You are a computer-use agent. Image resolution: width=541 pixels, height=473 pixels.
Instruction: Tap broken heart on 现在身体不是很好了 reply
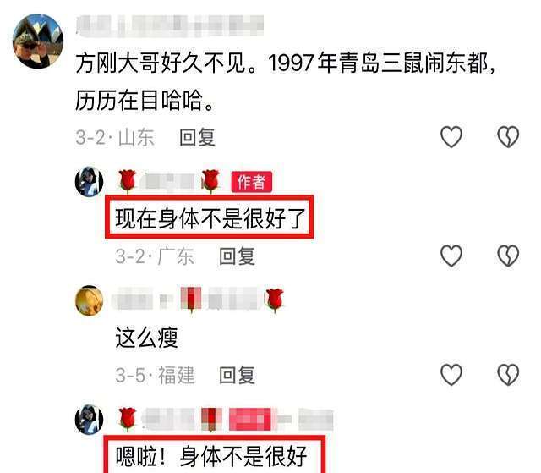pos(508,256)
